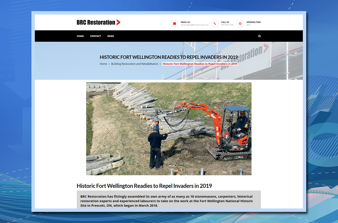Follow Building Restoration and Rehabilitation breadcrumb
Image resolution: width=338 pixels, height=223 pixels.
pyautogui.click(x=135, y=64)
